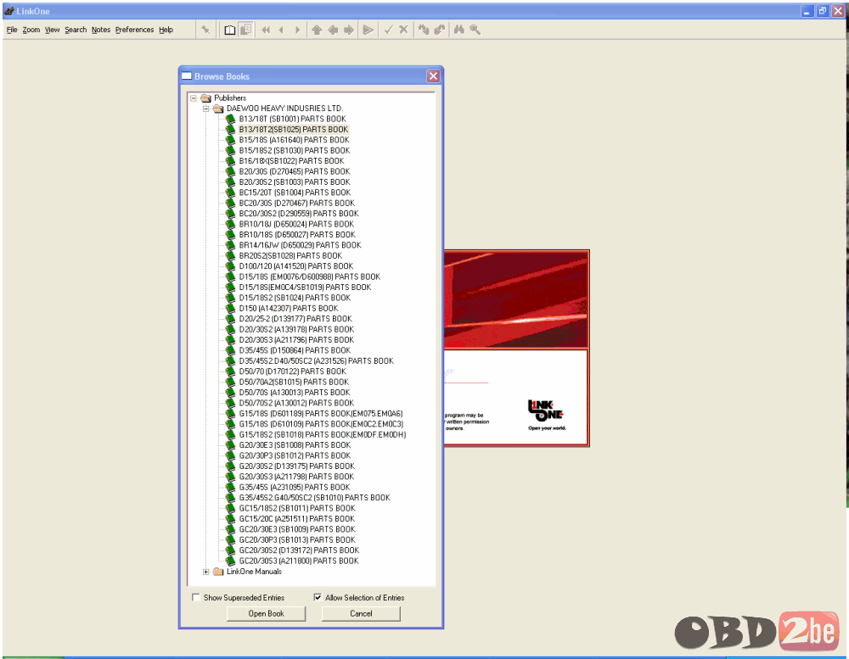Image resolution: width=849 pixels, height=659 pixels.
Task: Select BC15/20T (SB1004) PARTS BOOK
Action: 295,193
